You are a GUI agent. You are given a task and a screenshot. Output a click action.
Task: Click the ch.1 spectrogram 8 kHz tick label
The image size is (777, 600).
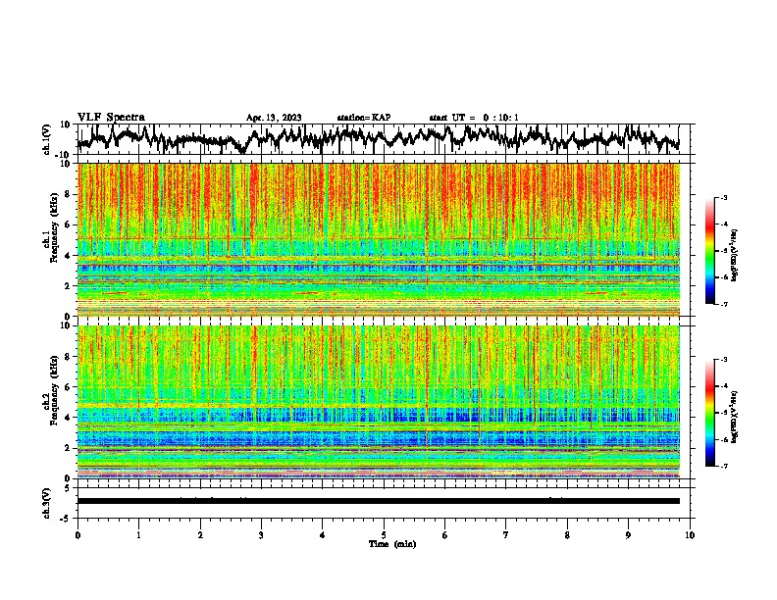[x=68, y=194]
